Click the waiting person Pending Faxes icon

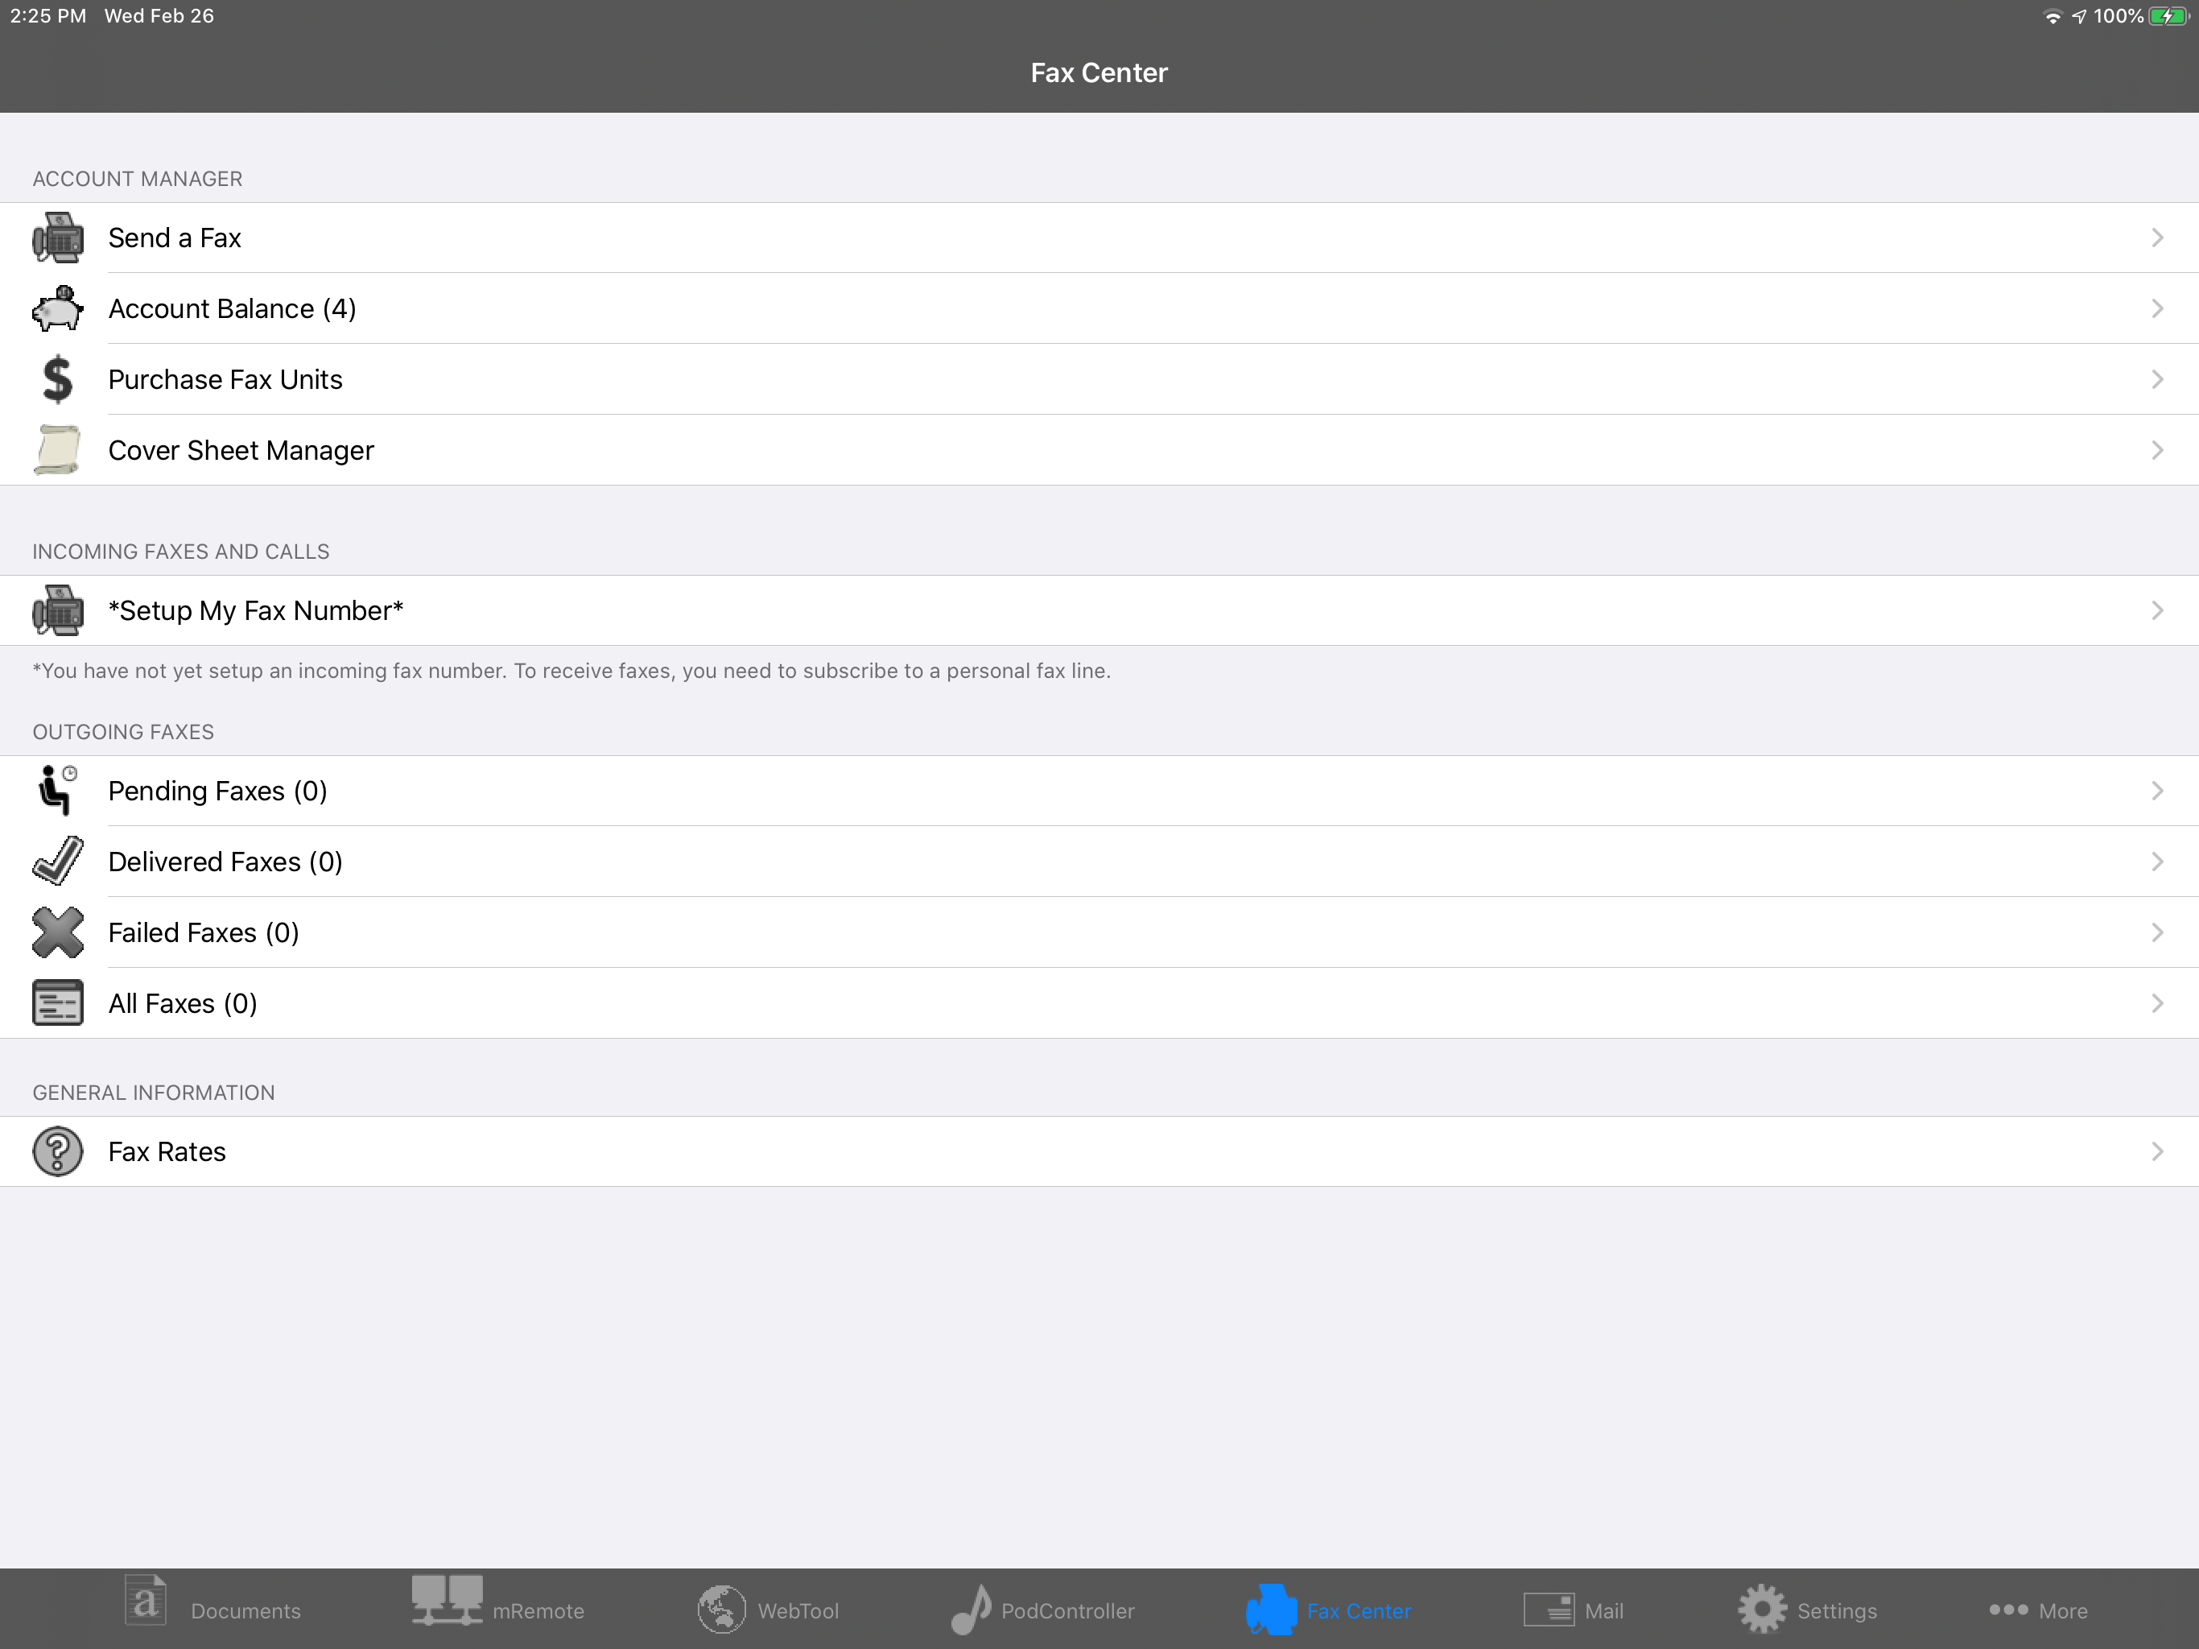tap(58, 791)
